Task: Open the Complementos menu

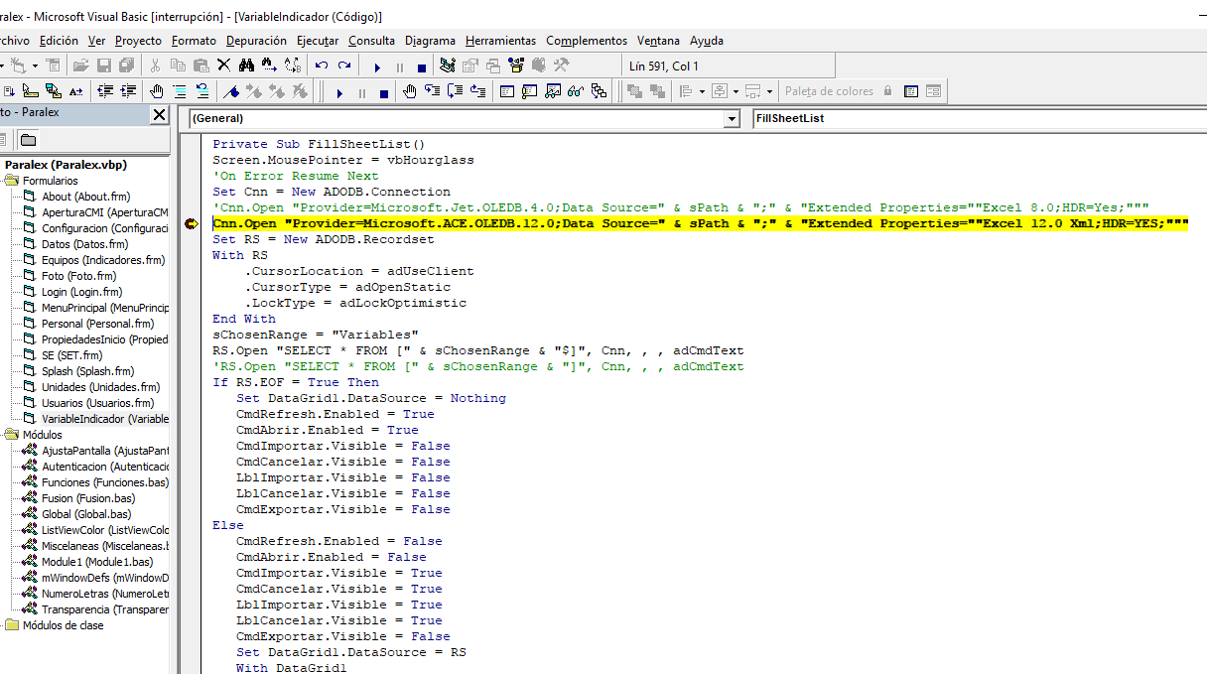Action: pyautogui.click(x=587, y=41)
